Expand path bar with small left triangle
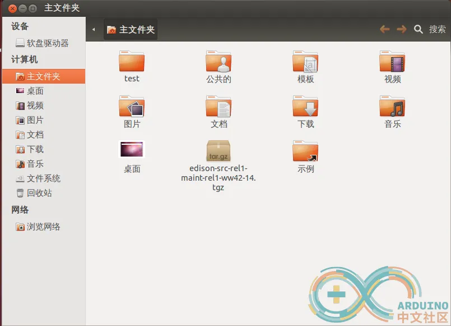 pyautogui.click(x=94, y=30)
